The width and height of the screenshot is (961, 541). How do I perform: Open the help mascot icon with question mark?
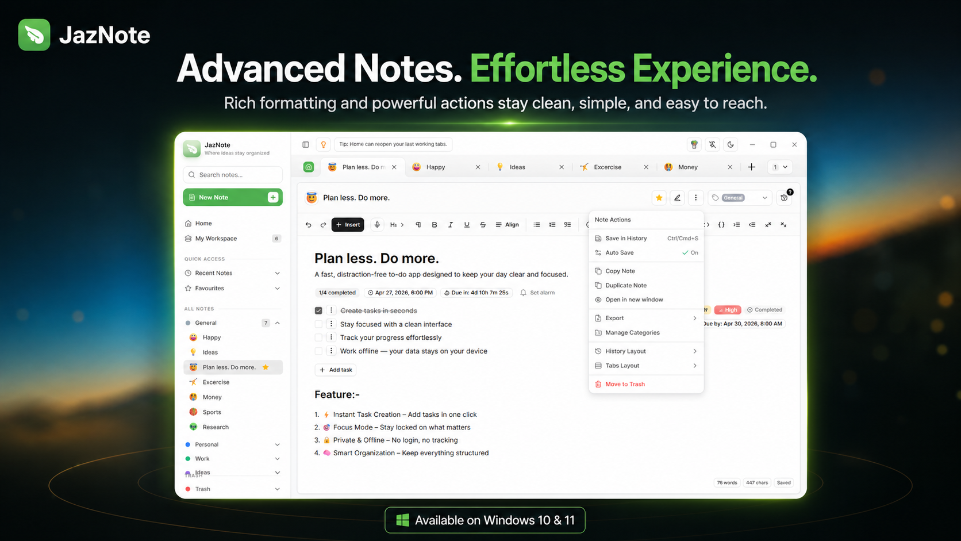click(785, 197)
